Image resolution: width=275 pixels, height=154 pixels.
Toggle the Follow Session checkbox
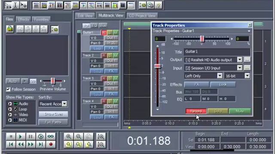click(x=8, y=89)
